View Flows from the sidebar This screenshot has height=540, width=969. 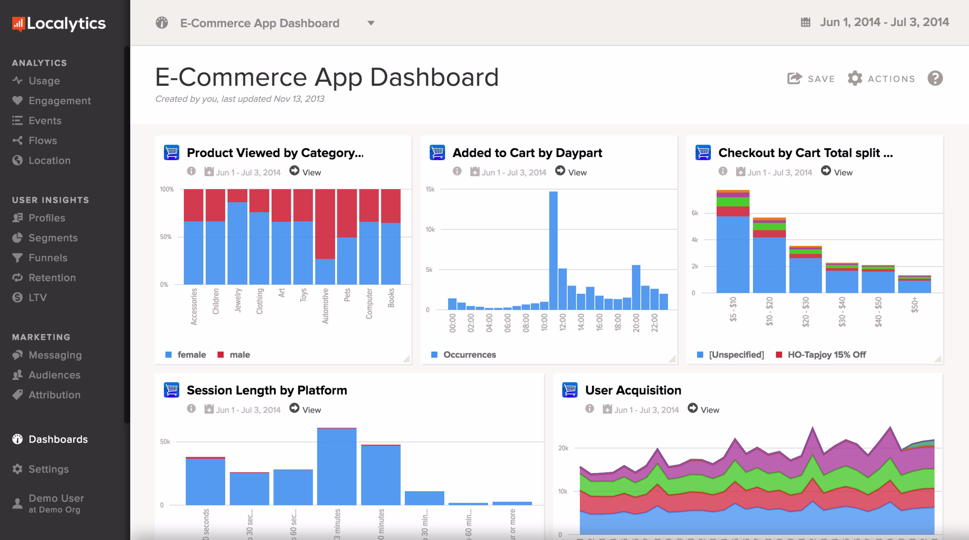click(x=42, y=140)
